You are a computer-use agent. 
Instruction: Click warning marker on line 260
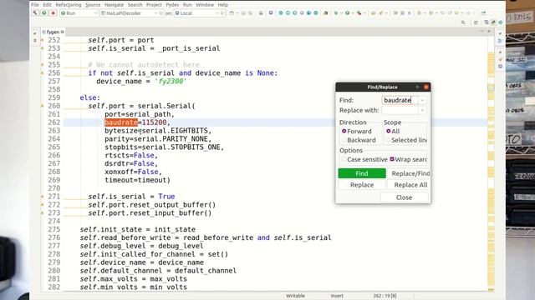pyautogui.click(x=43, y=106)
